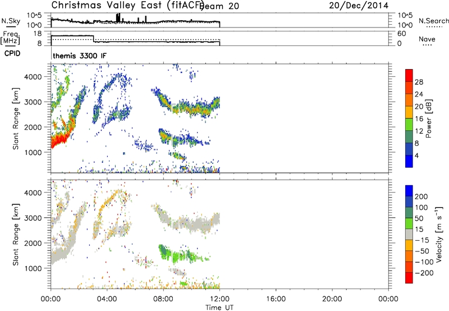Viewport: 449px width, 311px height.
Task: Click the 60 tick right of frequency panel
Action: click(x=402, y=34)
